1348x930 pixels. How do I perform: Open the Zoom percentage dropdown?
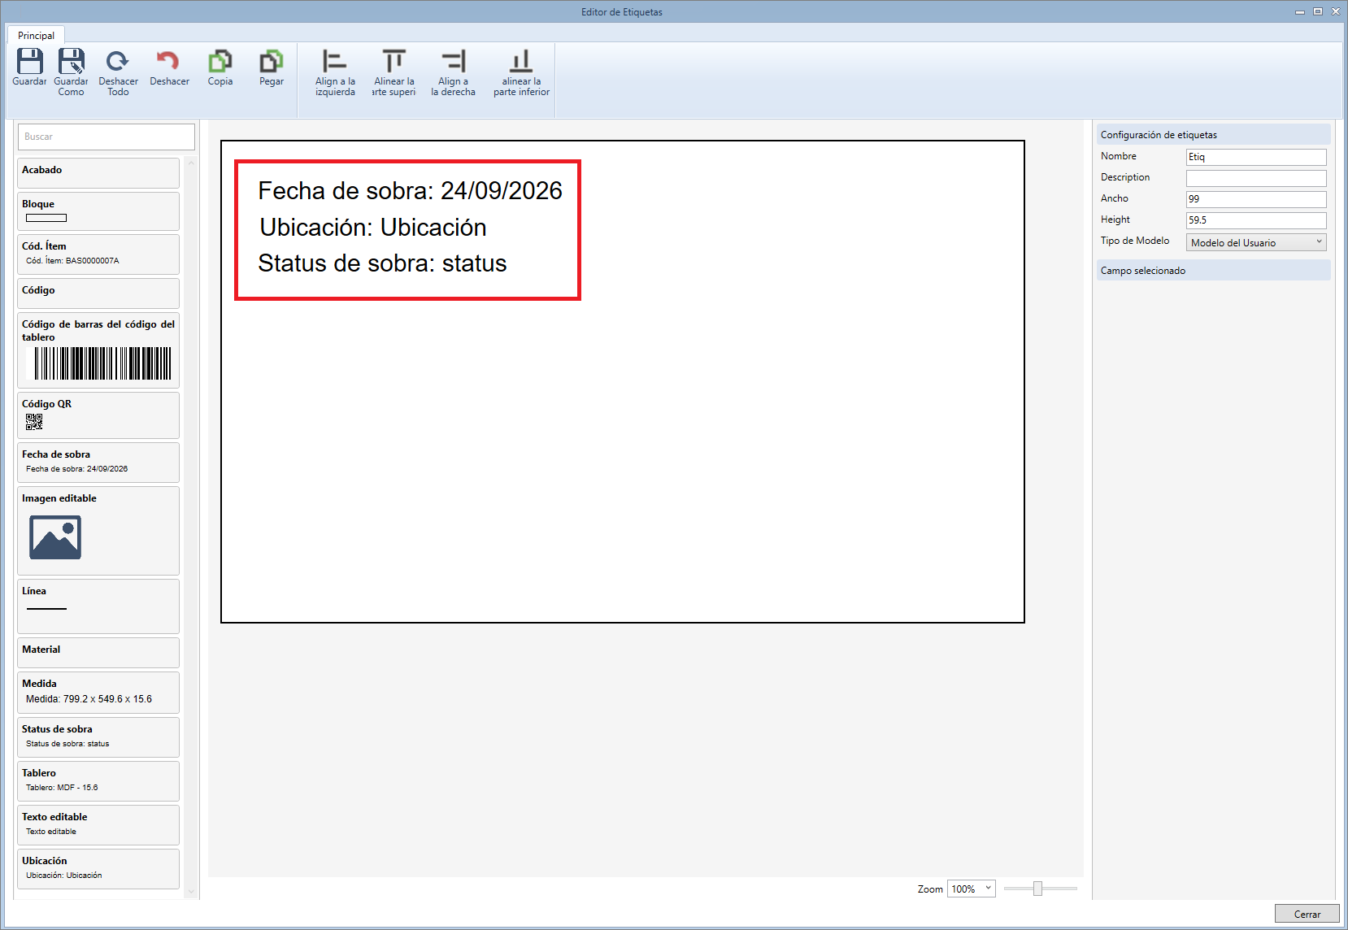point(972,889)
